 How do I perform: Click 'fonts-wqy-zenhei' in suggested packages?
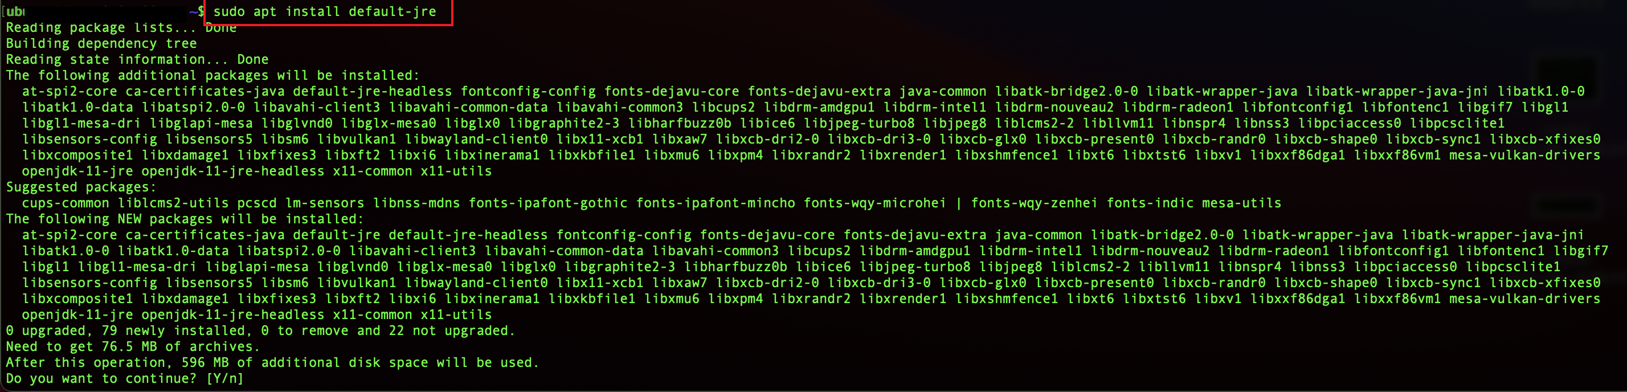point(1034,203)
